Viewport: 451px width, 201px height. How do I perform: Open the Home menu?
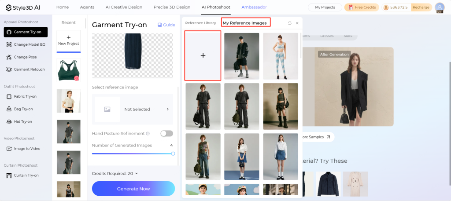point(63,7)
